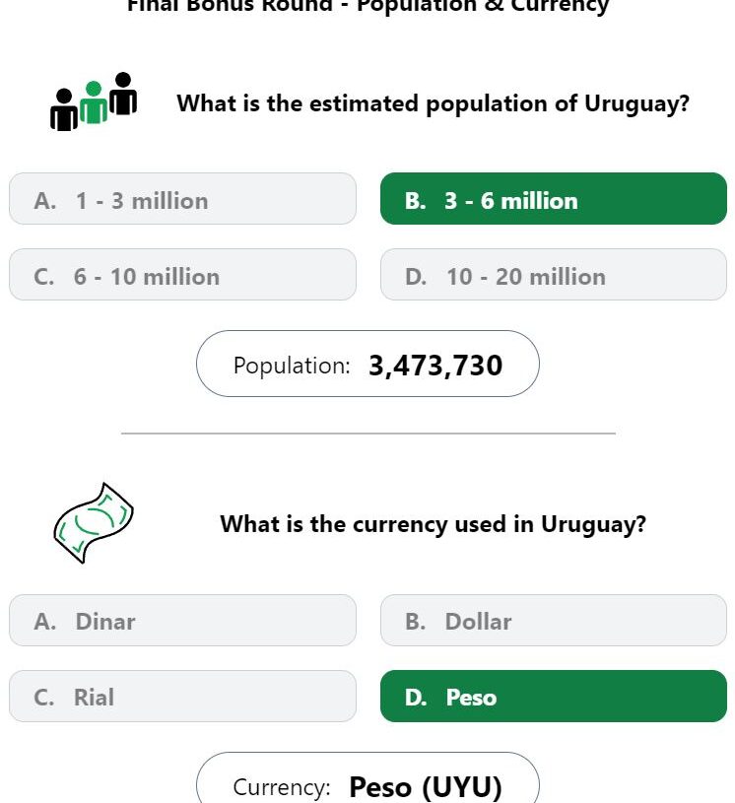Click the Uruguay population question text

(x=433, y=104)
